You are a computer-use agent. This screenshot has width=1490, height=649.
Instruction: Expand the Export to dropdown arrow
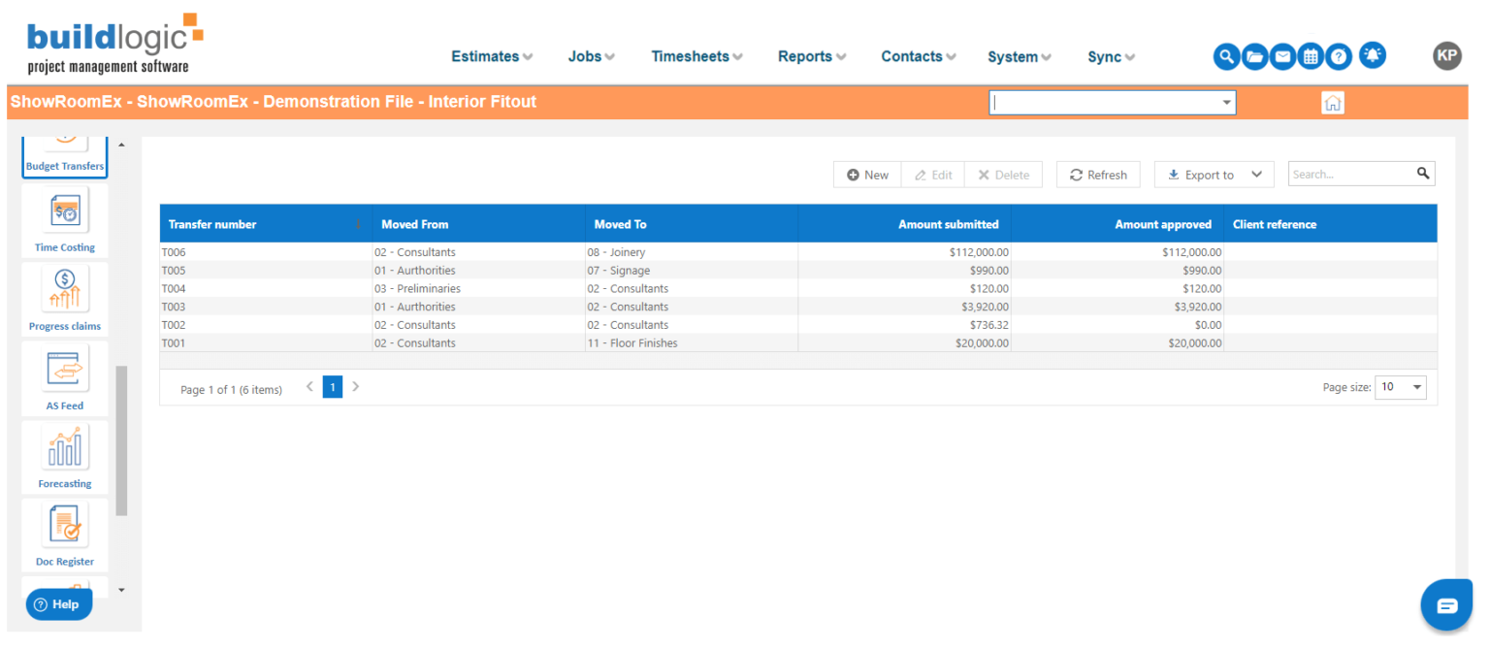pyautogui.click(x=1257, y=175)
